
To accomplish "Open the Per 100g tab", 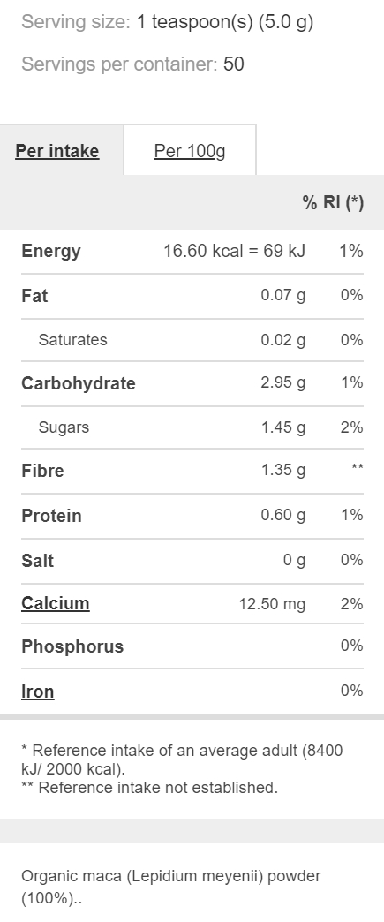I will [190, 151].
